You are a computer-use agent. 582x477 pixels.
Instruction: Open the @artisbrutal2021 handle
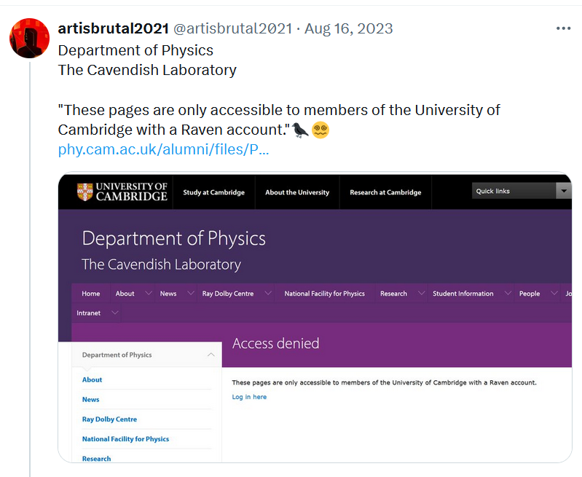[232, 28]
